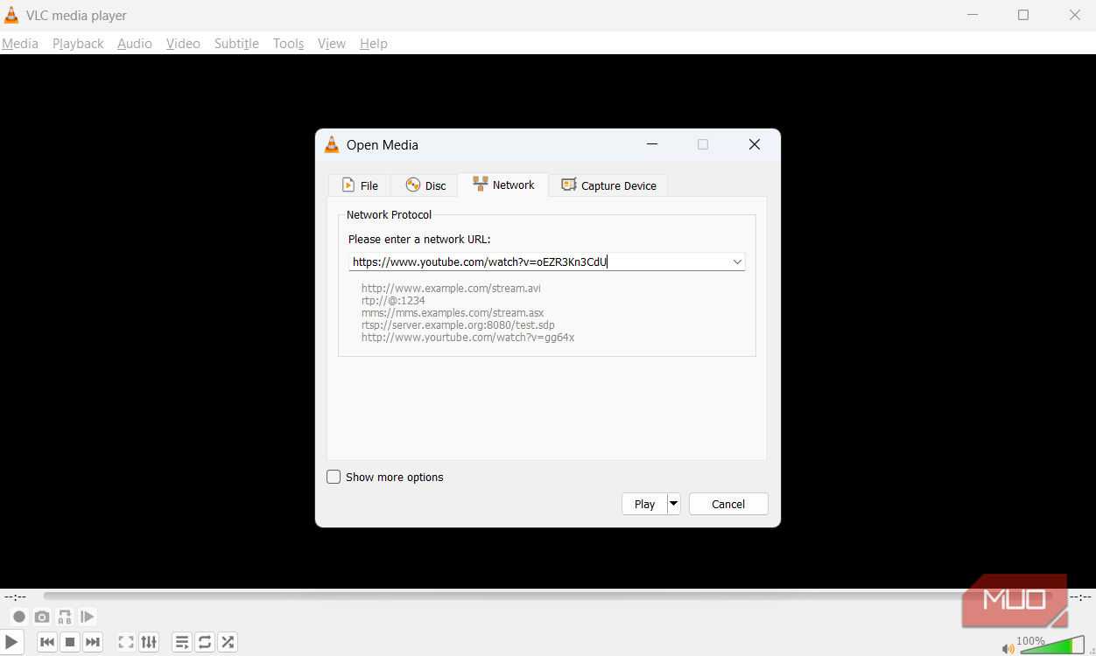Image resolution: width=1096 pixels, height=656 pixels.
Task: Skip to previous media item
Action: [x=47, y=642]
